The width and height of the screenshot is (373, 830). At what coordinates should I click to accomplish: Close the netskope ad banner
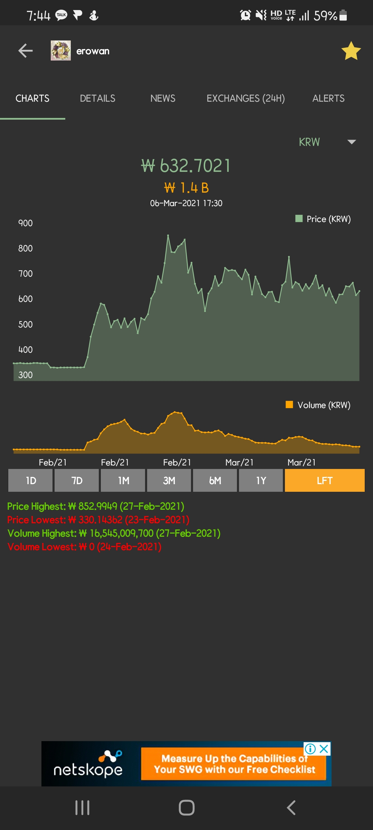[324, 749]
